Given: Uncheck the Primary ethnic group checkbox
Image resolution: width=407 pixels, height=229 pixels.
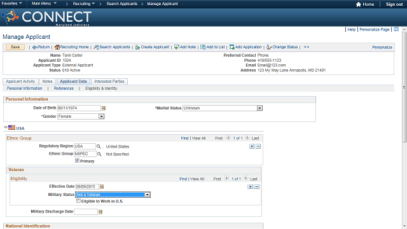Looking at the screenshot, I should [x=77, y=161].
